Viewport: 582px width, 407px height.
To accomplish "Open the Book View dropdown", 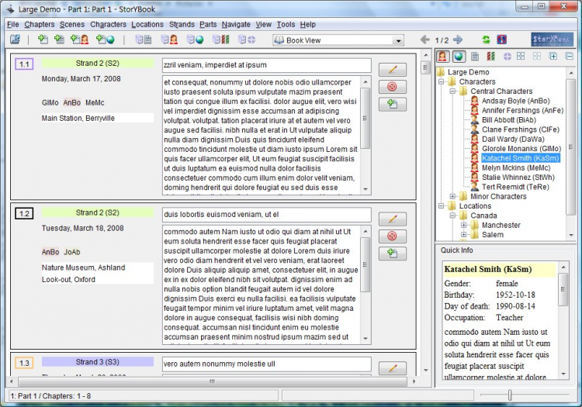I will coord(398,40).
